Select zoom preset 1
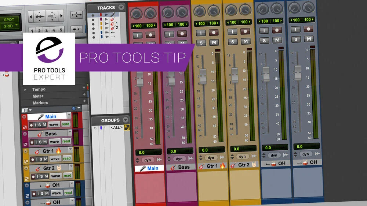The image size is (367, 206). tap(32, 31)
